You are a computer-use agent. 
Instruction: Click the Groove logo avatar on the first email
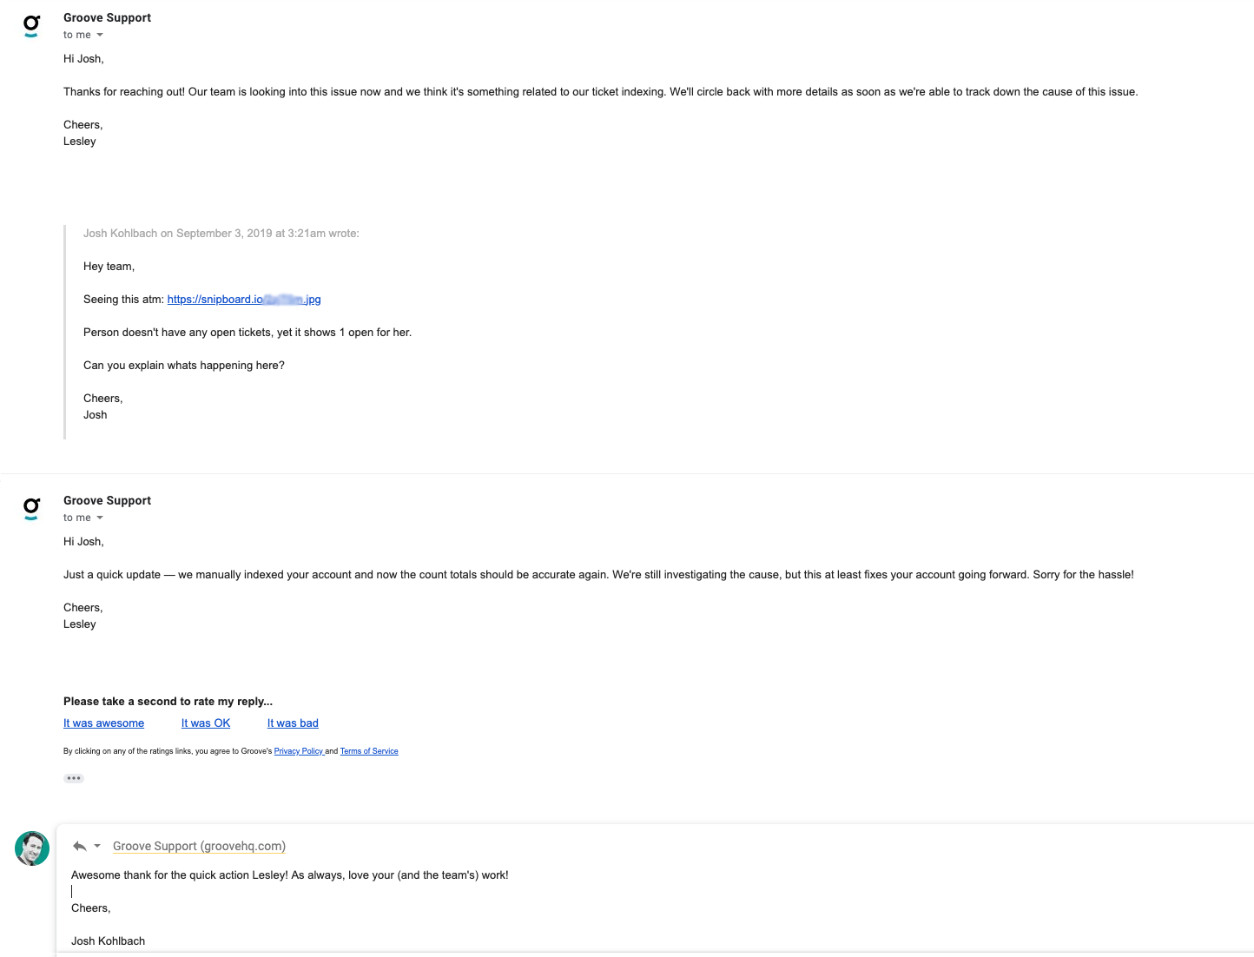pyautogui.click(x=31, y=26)
